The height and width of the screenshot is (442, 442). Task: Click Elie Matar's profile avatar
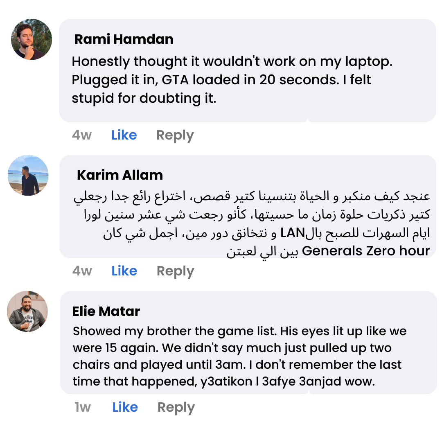click(27, 311)
